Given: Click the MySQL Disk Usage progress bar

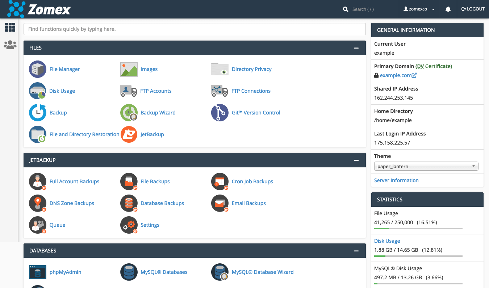Looking at the screenshot, I should (418, 284).
